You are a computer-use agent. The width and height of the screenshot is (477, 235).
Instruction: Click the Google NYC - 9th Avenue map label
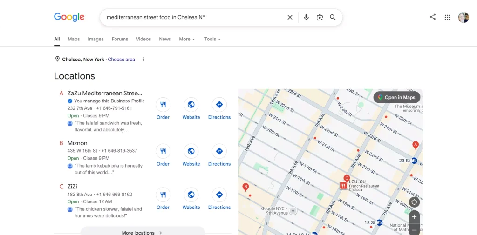[274, 211]
